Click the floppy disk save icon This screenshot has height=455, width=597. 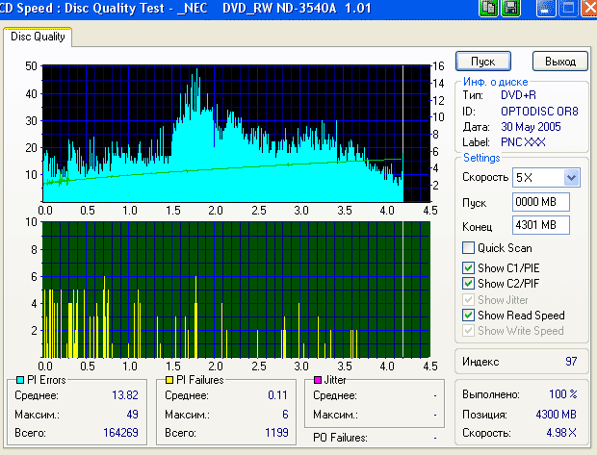click(510, 9)
